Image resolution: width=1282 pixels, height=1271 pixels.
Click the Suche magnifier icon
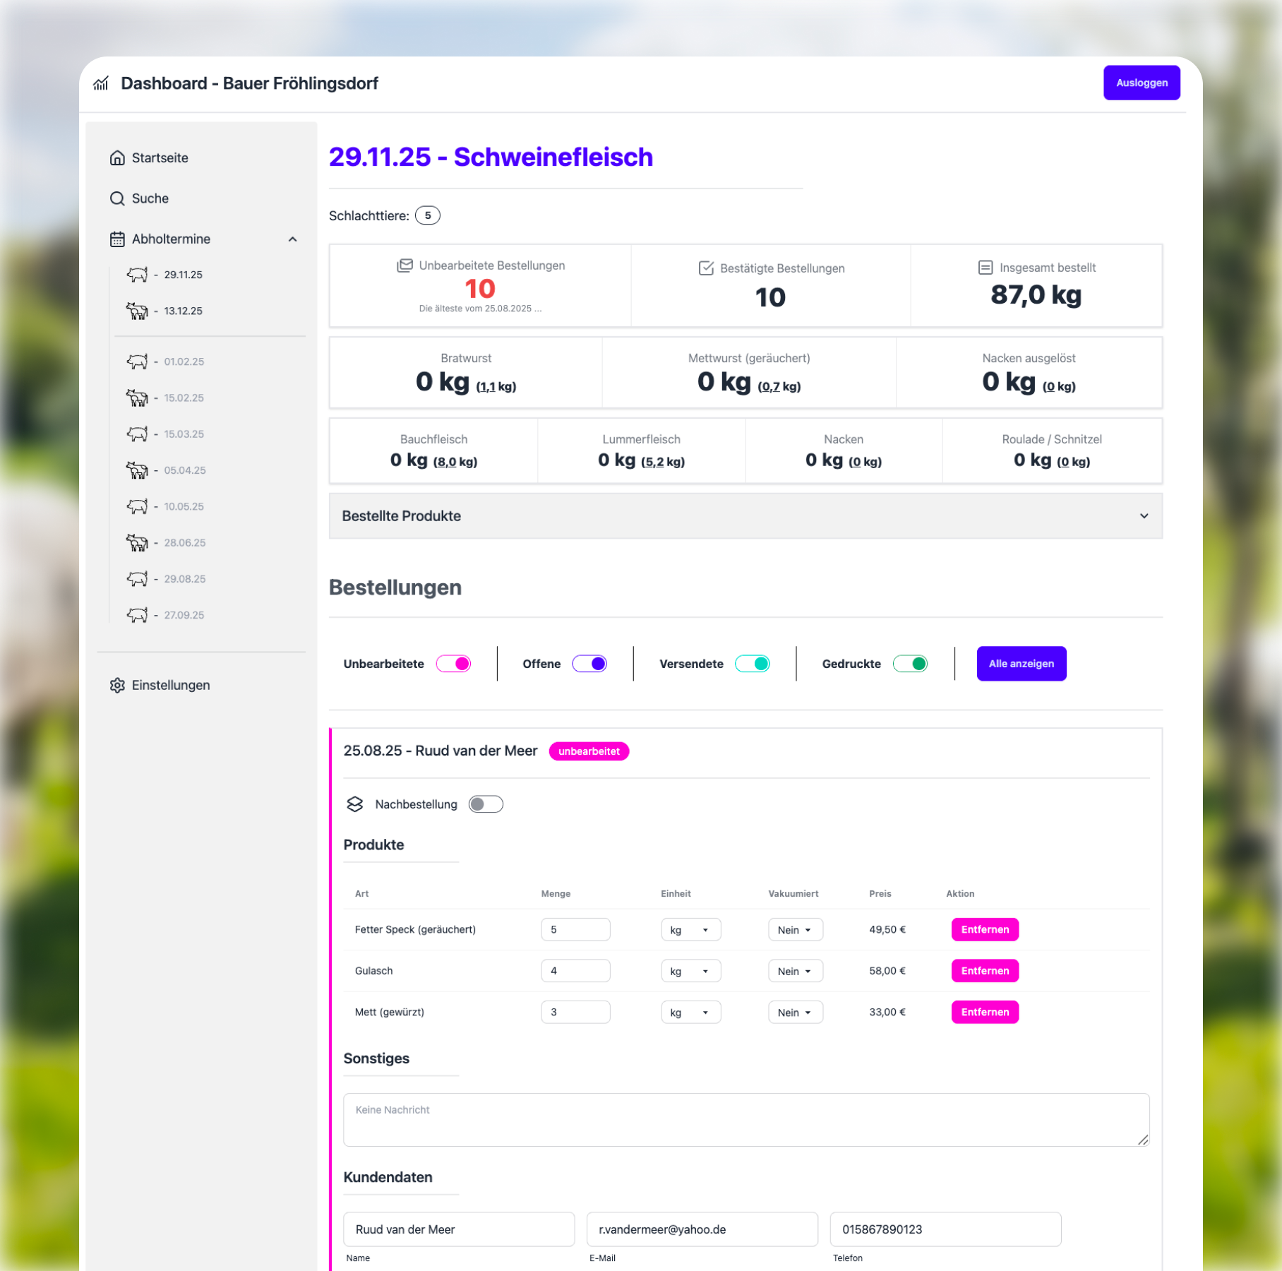(x=117, y=198)
